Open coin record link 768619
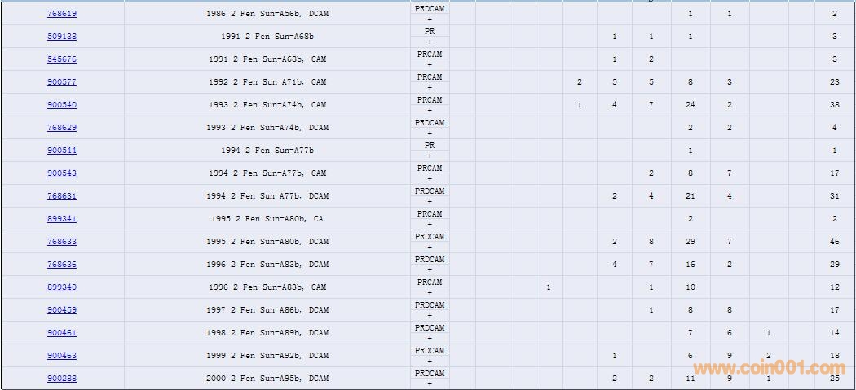The width and height of the screenshot is (856, 390). point(62,14)
